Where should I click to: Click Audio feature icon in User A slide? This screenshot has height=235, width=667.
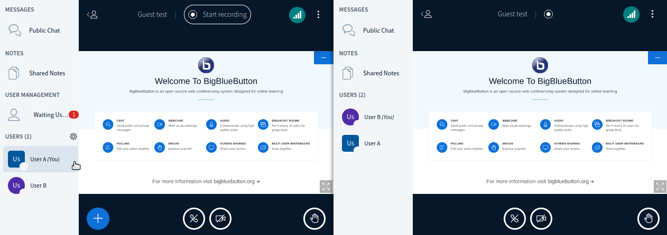click(x=211, y=124)
